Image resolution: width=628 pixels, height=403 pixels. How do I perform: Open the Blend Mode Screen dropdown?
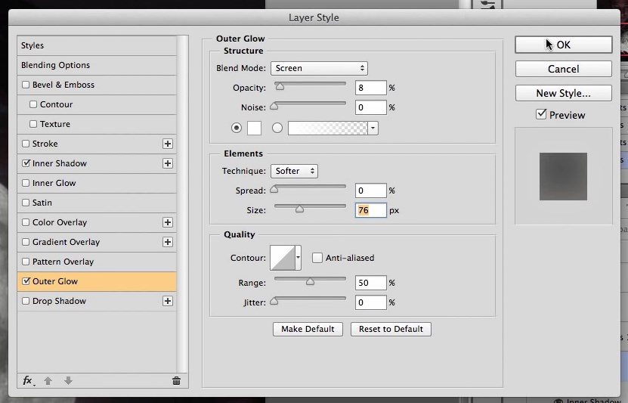tap(319, 68)
